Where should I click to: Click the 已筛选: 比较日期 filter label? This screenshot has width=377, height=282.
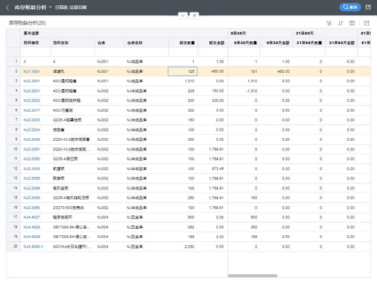click(71, 7)
